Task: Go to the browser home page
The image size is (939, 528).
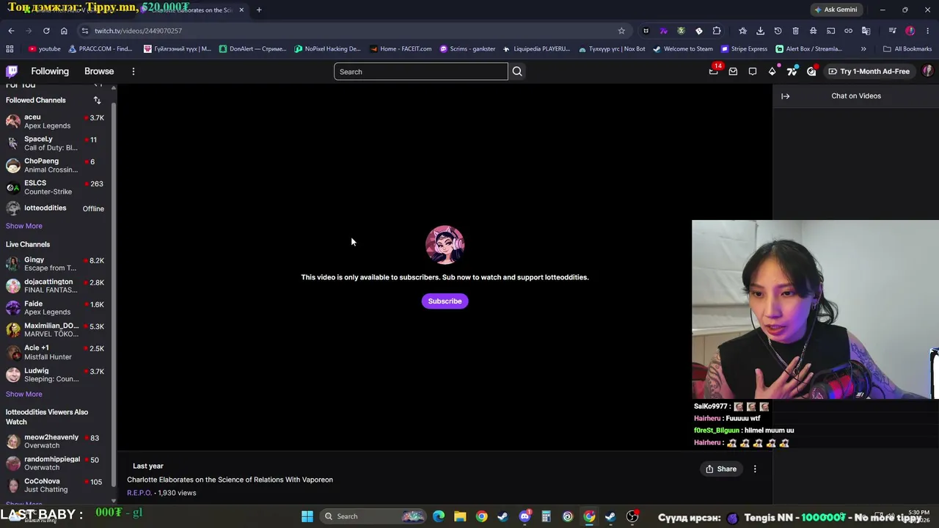Action: [x=64, y=31]
